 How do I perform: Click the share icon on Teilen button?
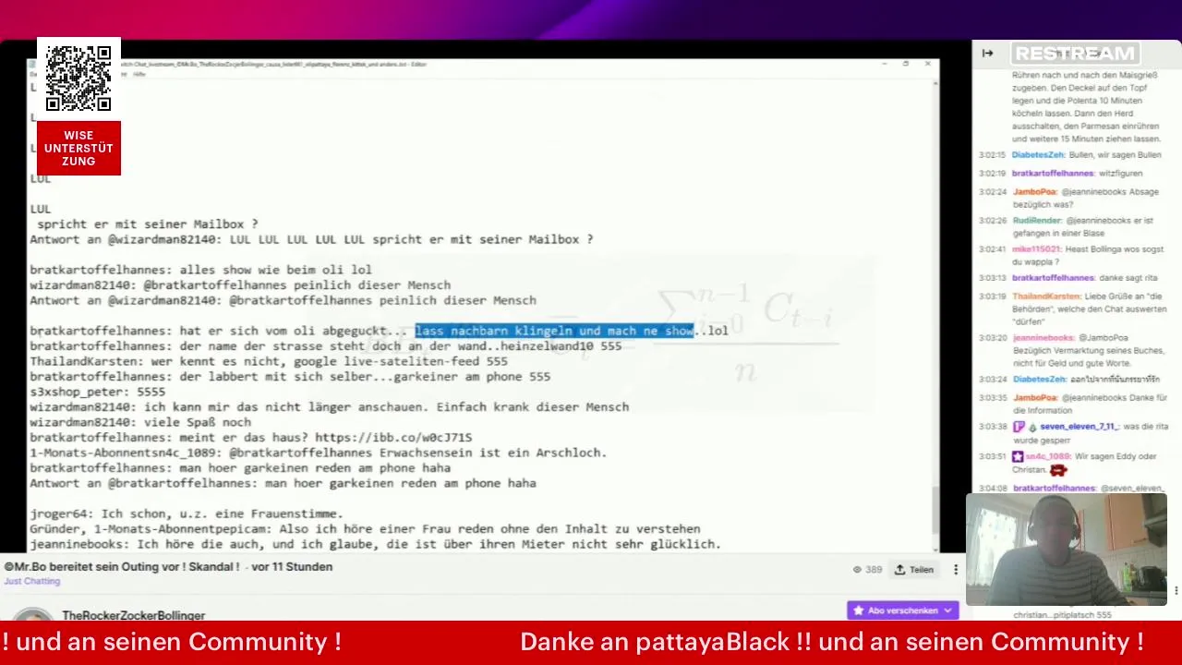(x=899, y=570)
